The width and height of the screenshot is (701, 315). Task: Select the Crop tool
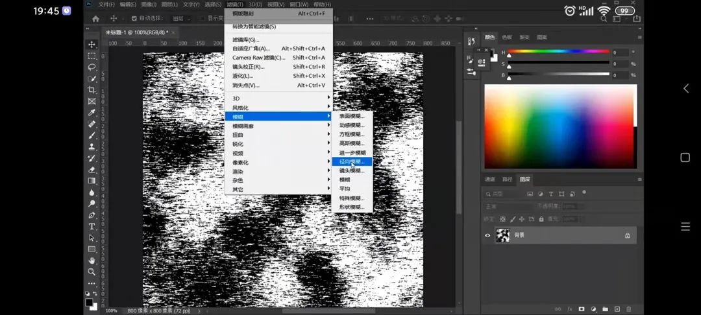click(x=92, y=89)
